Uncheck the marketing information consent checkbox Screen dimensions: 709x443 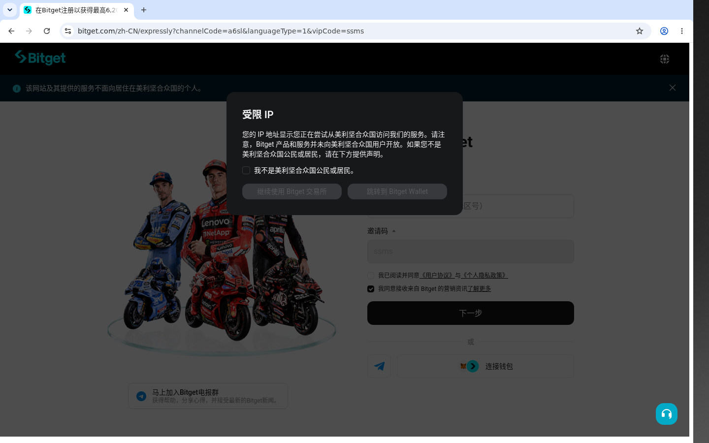point(371,289)
